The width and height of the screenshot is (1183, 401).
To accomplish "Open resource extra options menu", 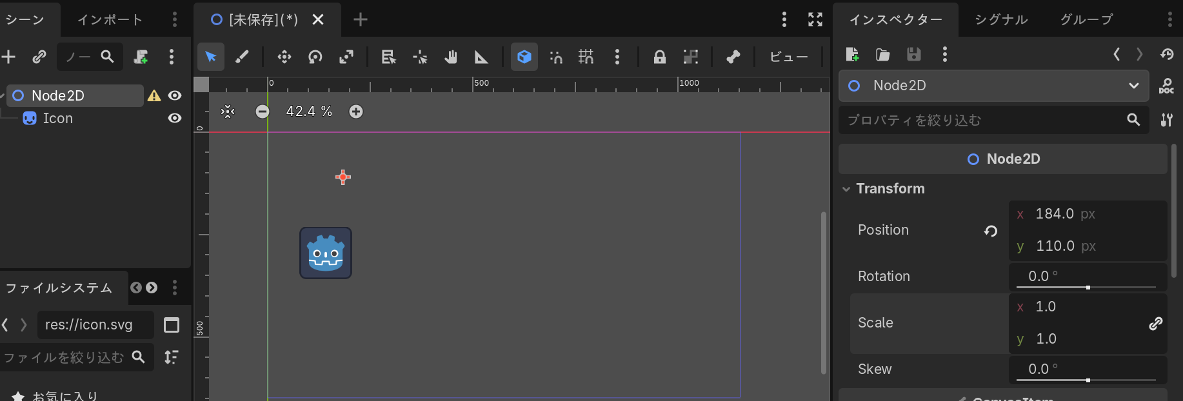I will pyautogui.click(x=945, y=54).
